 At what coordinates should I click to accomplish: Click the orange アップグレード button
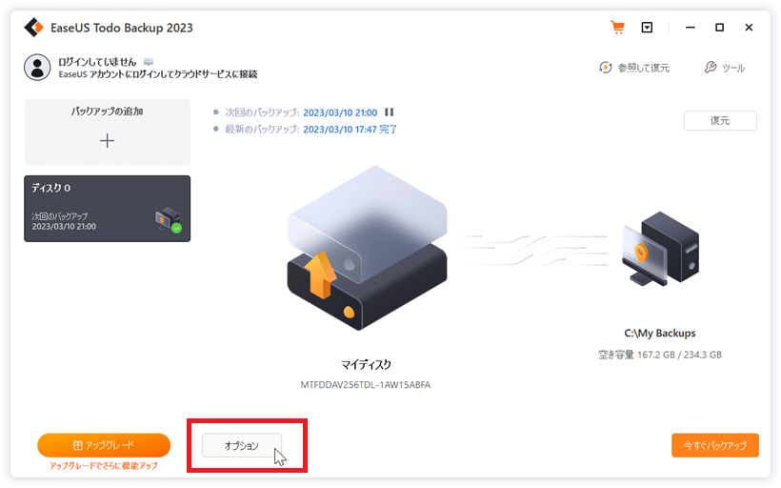(x=104, y=445)
